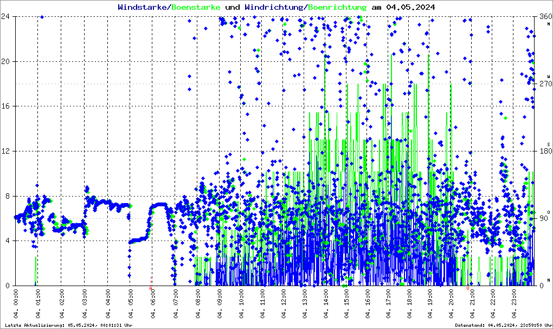Image resolution: width=553 pixels, height=329 pixels.
Task: Click the red marker near 06:00 on axis
Action: point(151,280)
